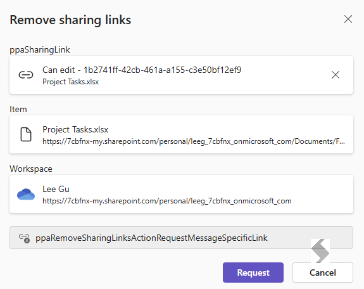Image resolution: width=364 pixels, height=289 pixels.
Task: Click the Workspace section label
Action: (31, 169)
